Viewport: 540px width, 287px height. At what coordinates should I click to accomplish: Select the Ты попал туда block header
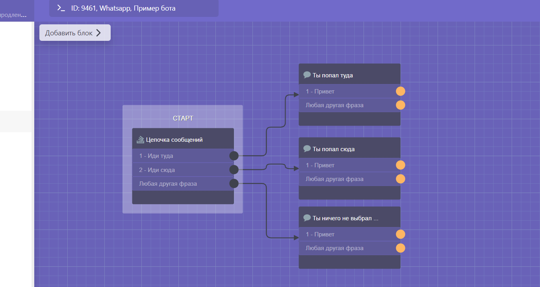(350, 74)
